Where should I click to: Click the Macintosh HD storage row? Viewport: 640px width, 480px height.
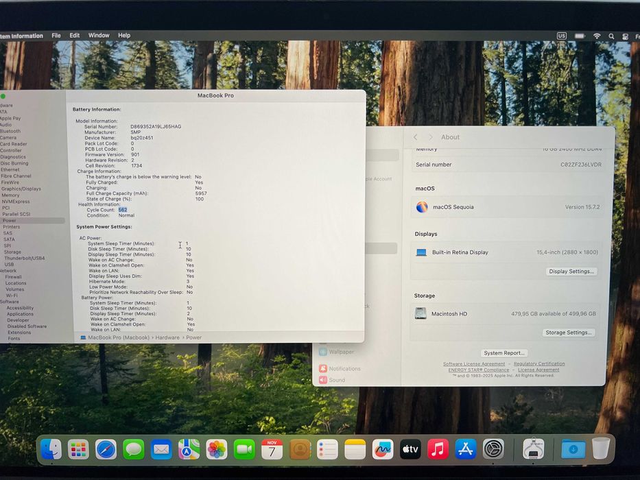click(506, 314)
